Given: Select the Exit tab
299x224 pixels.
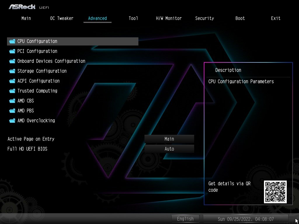Looking at the screenshot, I should pos(276,18).
